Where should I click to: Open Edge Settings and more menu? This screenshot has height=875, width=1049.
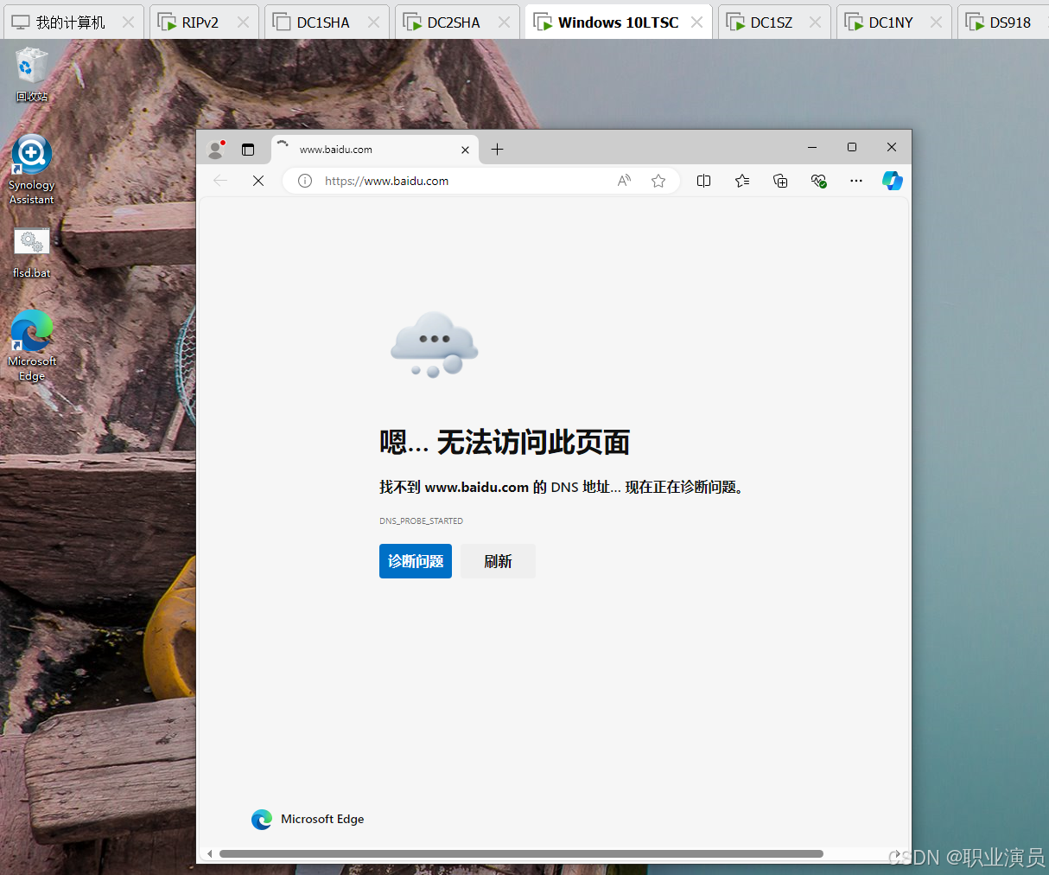(x=856, y=181)
